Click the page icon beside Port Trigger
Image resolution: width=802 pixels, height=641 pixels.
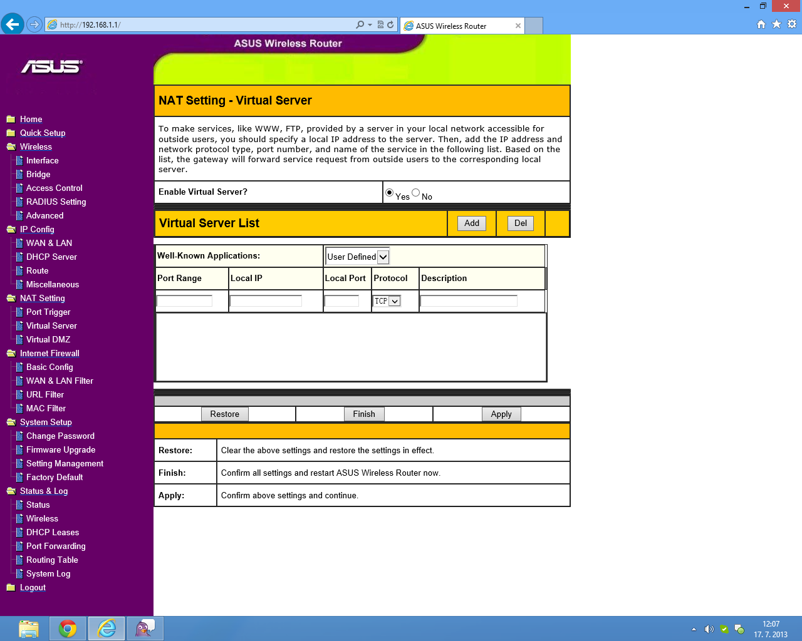tap(19, 312)
